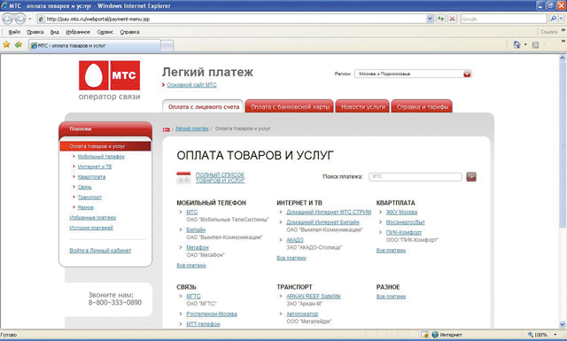Click Мобильный телефон in the sidebar

point(101,157)
